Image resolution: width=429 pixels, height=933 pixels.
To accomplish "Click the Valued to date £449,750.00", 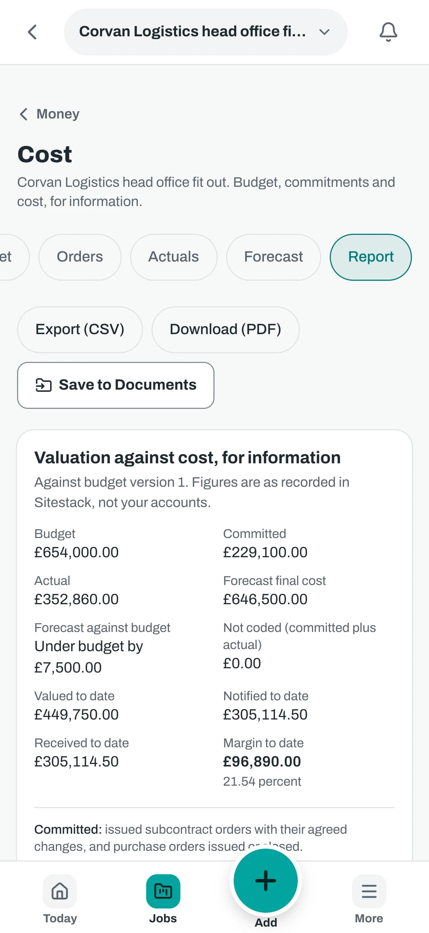I will 76,715.
